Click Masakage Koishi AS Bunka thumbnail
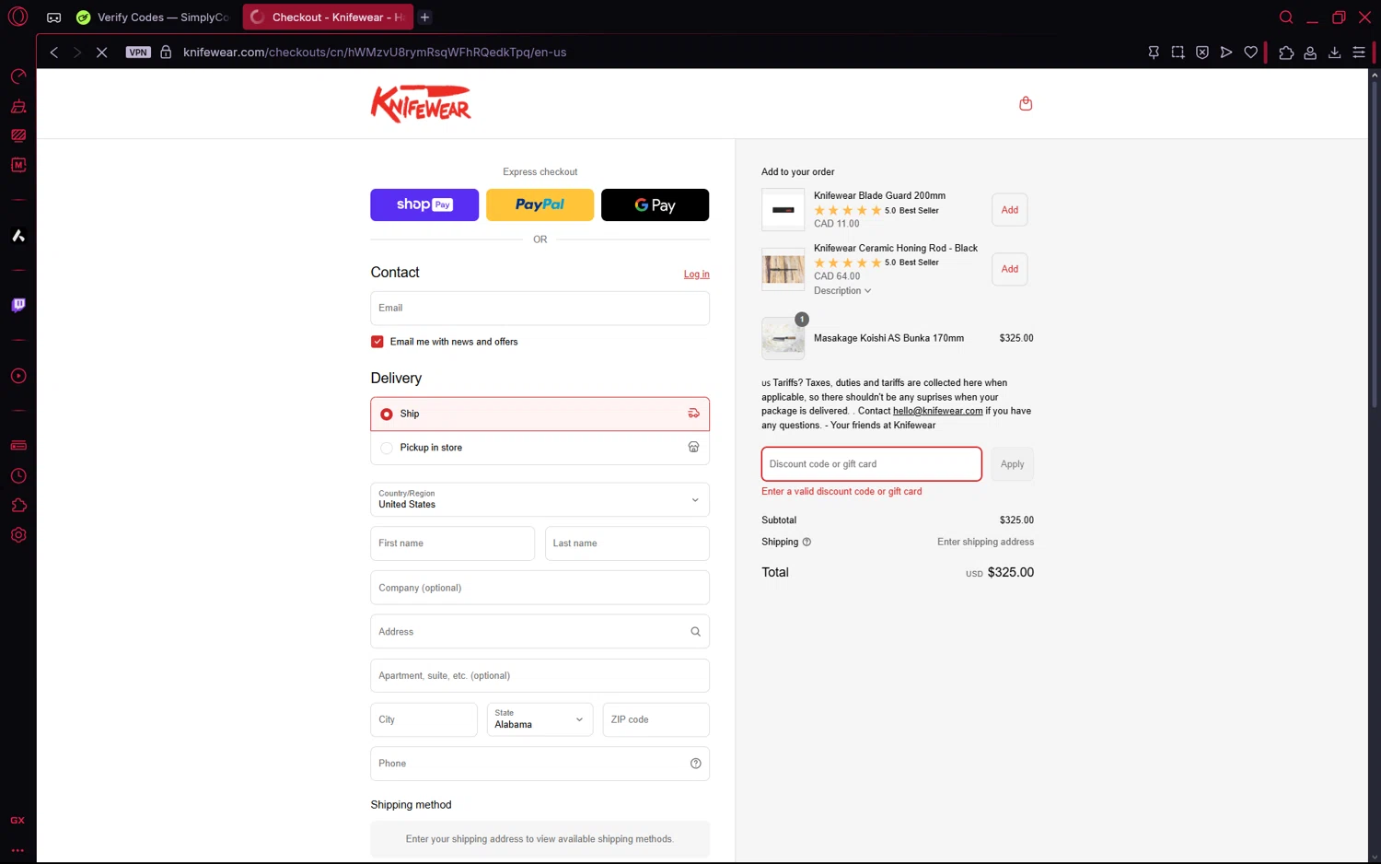The height and width of the screenshot is (864, 1381). 783,338
